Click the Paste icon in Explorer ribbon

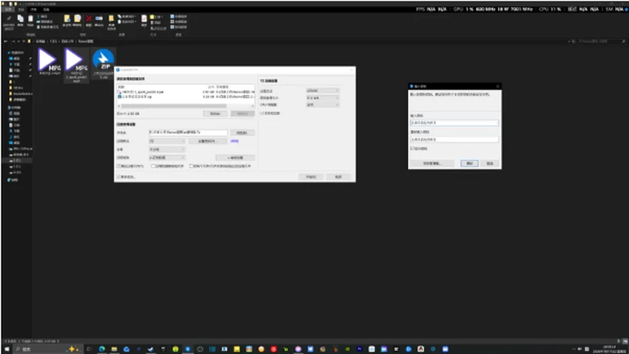click(31, 20)
